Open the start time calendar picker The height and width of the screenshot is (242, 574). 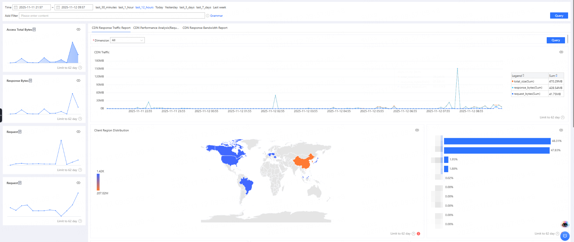pyautogui.click(x=16, y=7)
